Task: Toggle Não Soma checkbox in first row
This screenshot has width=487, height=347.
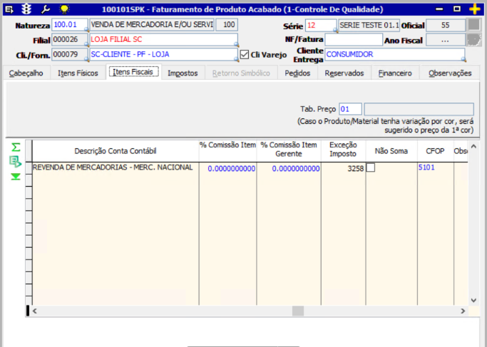Action: coord(371,168)
